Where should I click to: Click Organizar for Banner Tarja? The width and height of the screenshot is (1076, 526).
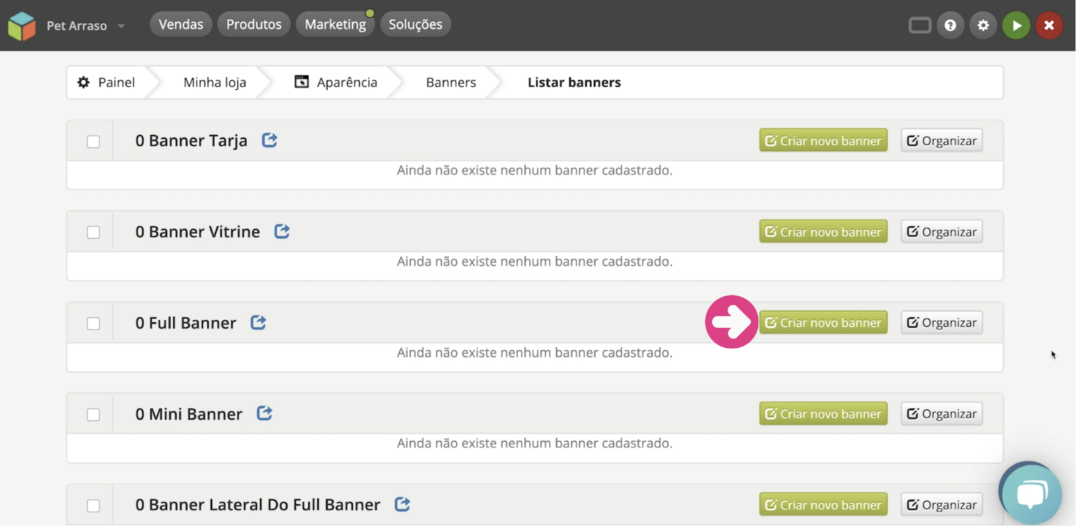coord(942,140)
